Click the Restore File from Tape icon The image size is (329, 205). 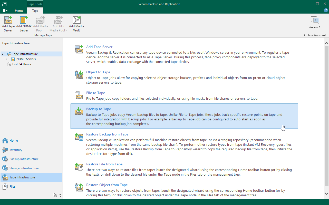coord(79,167)
